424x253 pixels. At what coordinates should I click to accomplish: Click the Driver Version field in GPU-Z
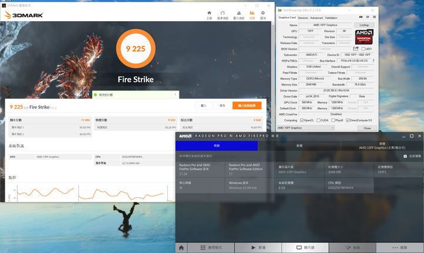pyautogui.click(x=336, y=90)
